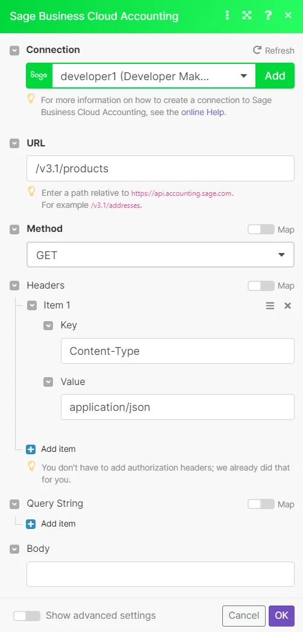303x632 pixels.
Task: Open the developer1 connection dropdown
Action: pyautogui.click(x=154, y=76)
